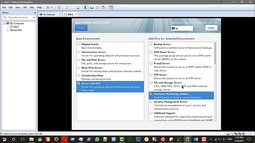
Task: Click the add-ons list vertical scrollbar
Action: tap(215, 53)
